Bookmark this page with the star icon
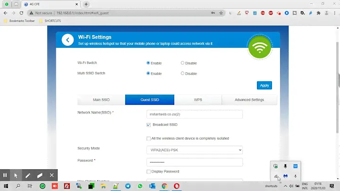This screenshot has width=340, height=191. tap(221, 13)
